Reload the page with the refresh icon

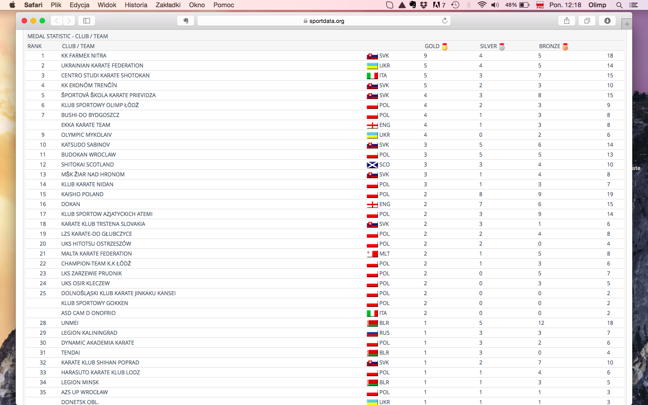point(445,21)
